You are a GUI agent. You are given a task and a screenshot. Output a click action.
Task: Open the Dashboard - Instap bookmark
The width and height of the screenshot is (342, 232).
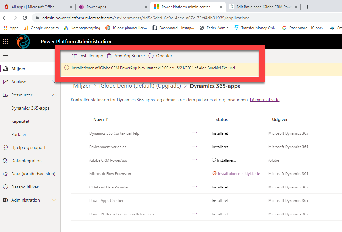[173, 28]
